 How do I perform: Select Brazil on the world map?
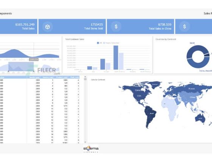point(152,113)
